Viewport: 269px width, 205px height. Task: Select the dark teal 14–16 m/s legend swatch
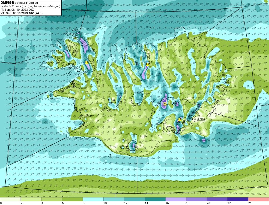click(x=155, y=199)
